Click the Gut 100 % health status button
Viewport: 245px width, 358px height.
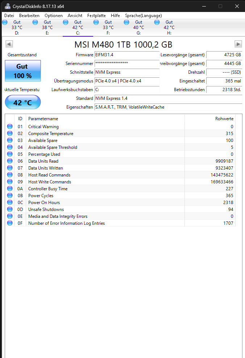(x=23, y=71)
